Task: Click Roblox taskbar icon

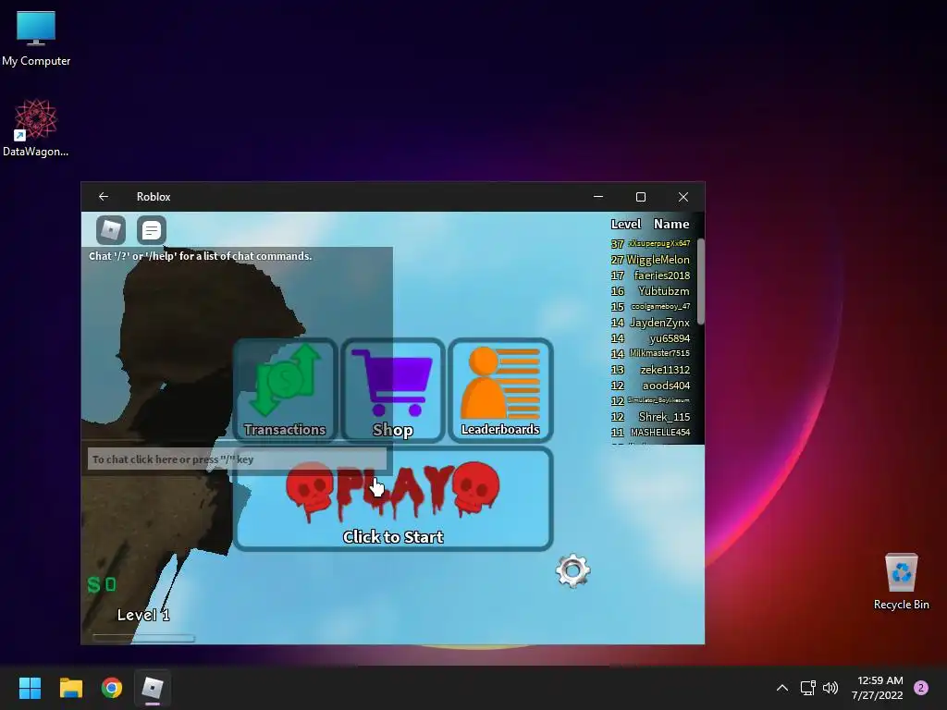Action: (x=153, y=688)
